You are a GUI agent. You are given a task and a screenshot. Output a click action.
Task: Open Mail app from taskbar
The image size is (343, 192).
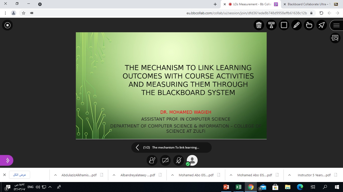click(x=263, y=187)
